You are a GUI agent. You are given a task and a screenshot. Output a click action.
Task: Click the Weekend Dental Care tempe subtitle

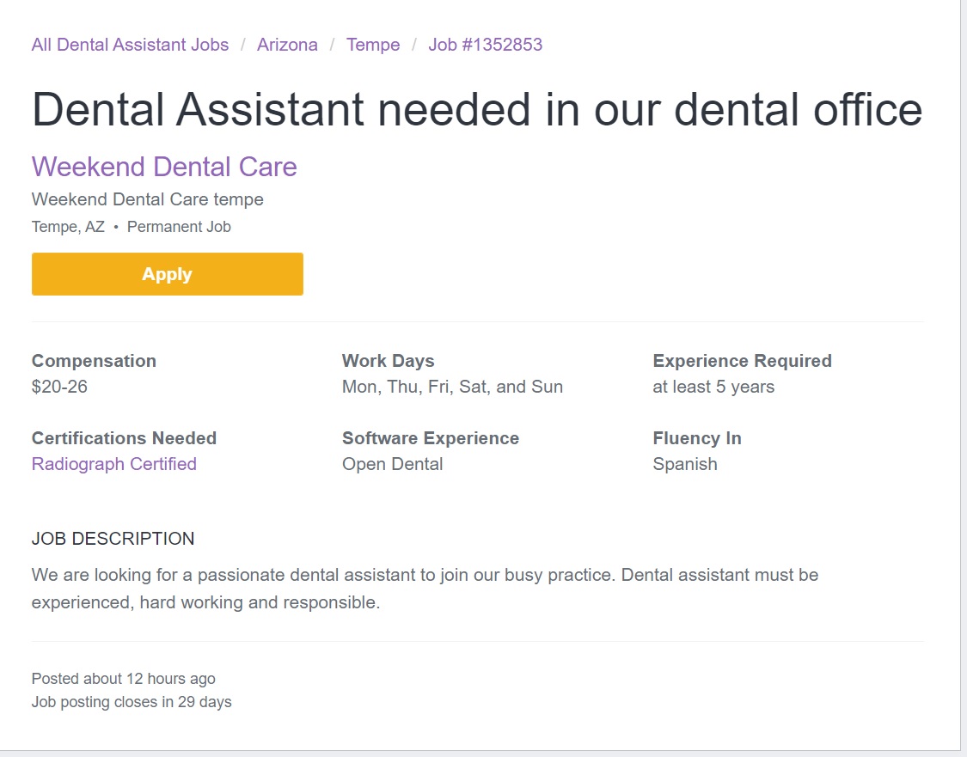coord(147,199)
